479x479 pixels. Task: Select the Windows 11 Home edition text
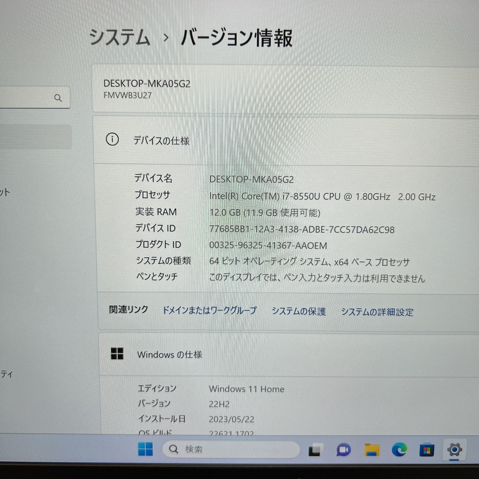(247, 389)
